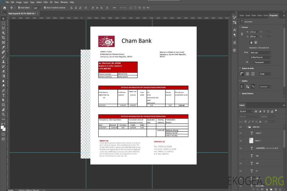The image size is (287, 191).
Task: Click the Home icon in options bar
Action: pos(5,8)
